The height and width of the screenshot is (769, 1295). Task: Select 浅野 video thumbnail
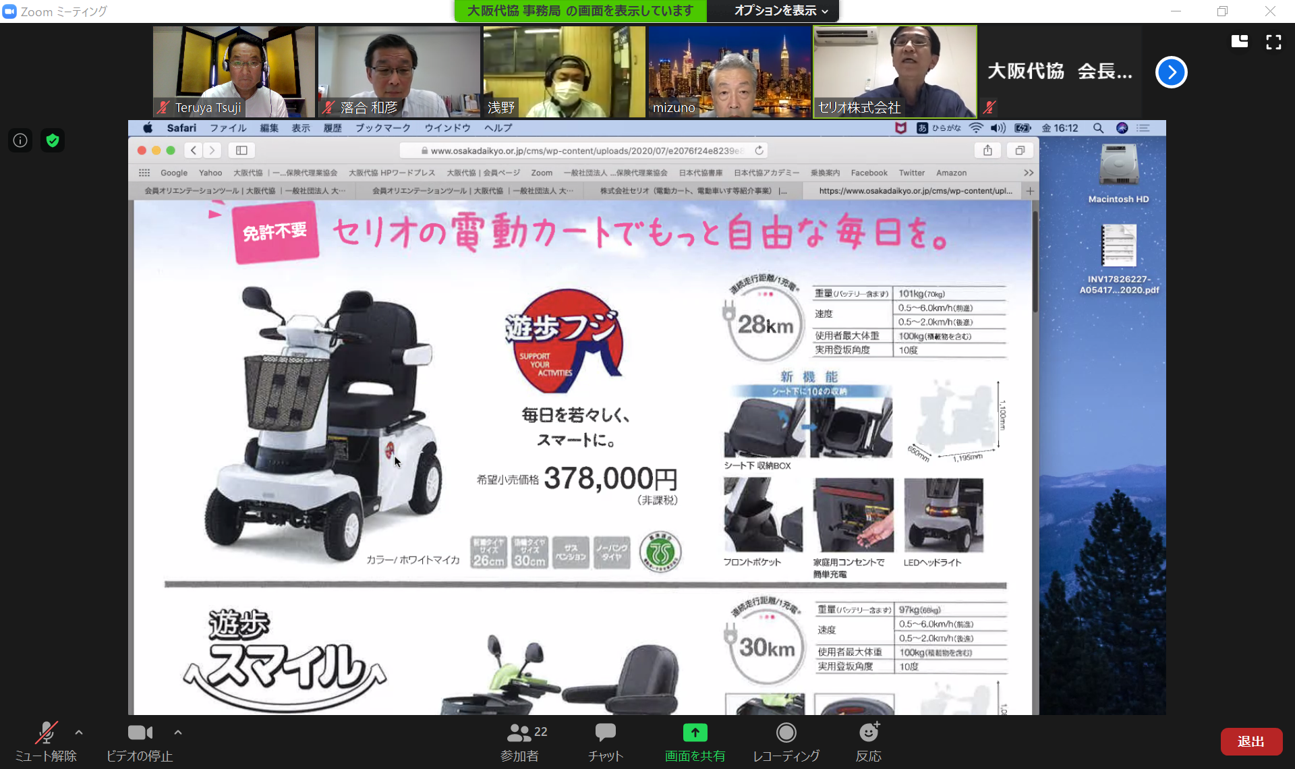564,72
